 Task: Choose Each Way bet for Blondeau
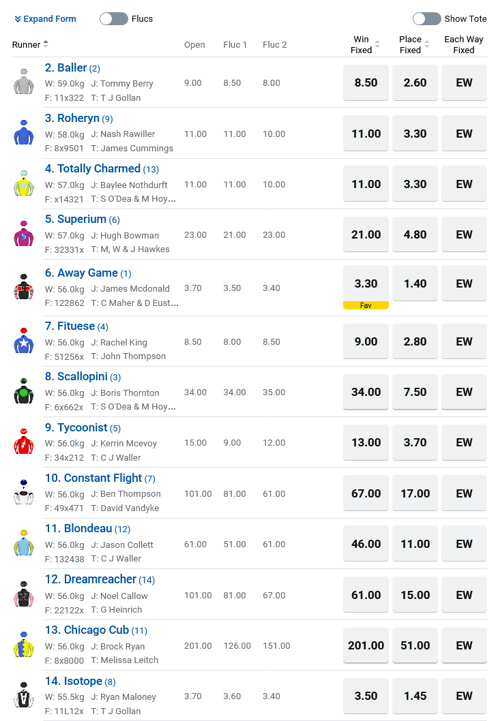pos(464,544)
